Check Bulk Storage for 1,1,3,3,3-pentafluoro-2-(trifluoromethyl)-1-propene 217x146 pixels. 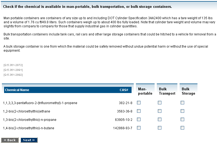[182, 103]
